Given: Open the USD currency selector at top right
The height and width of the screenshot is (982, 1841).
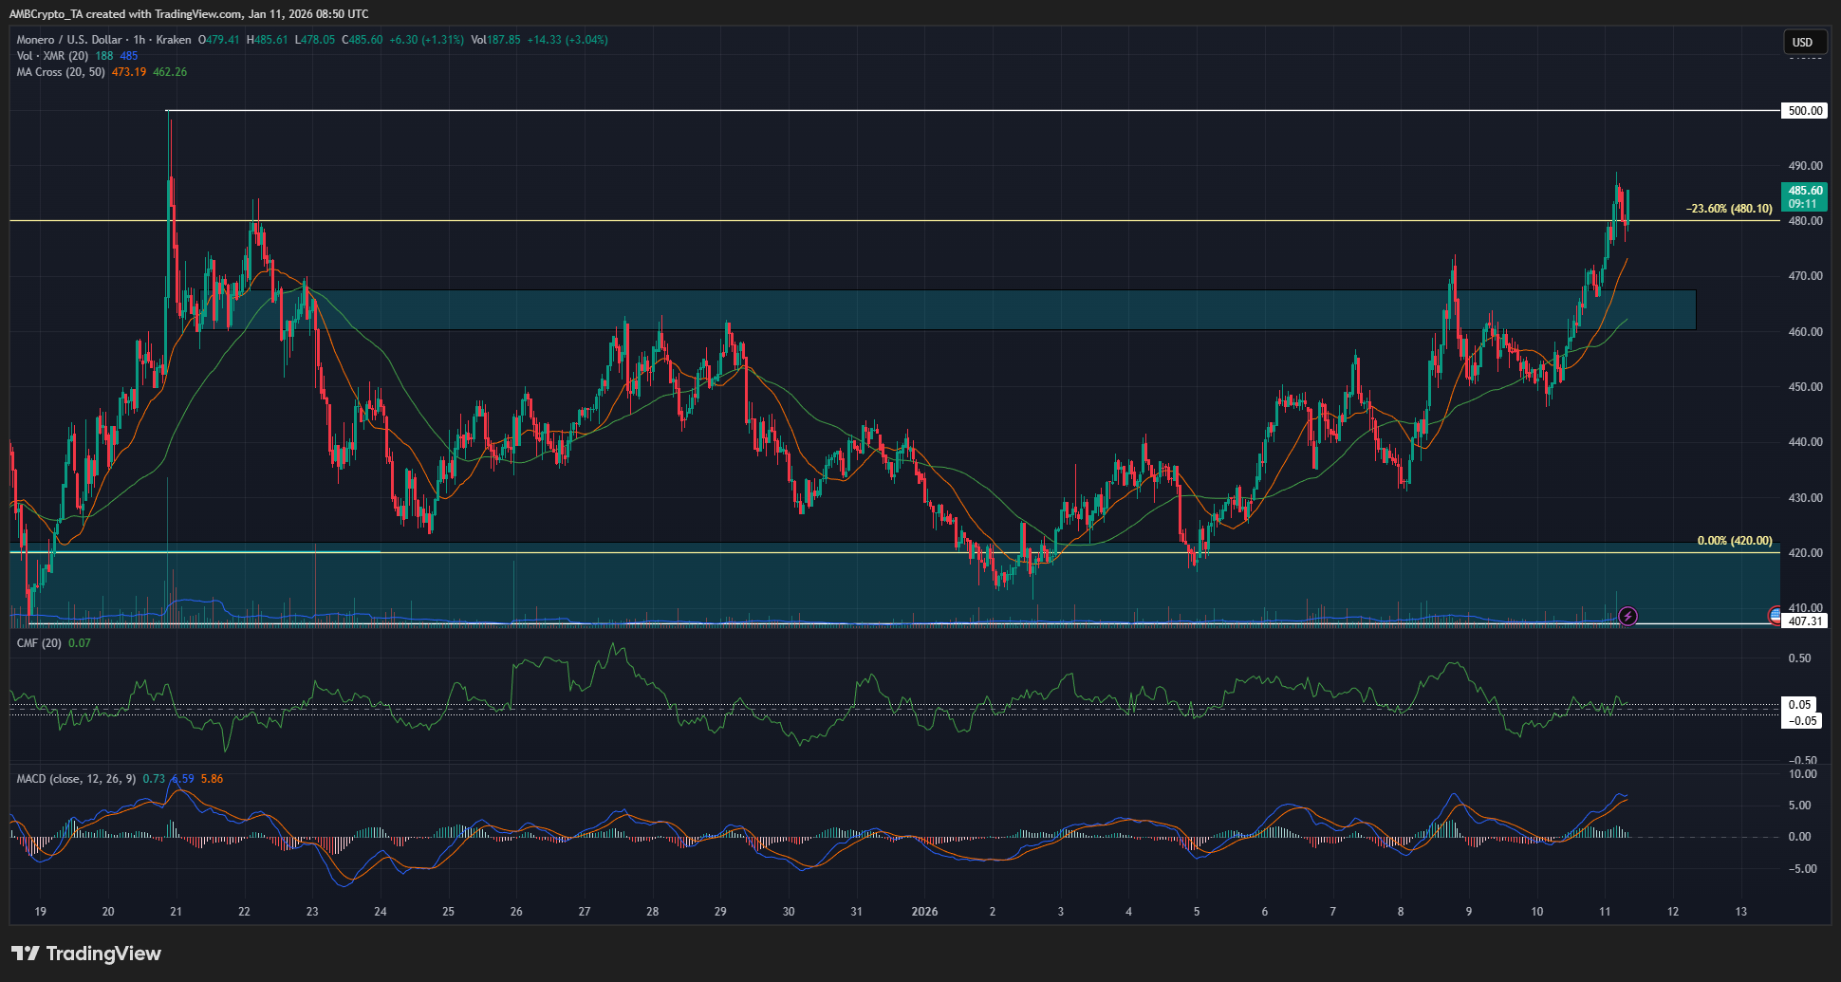Looking at the screenshot, I should (x=1804, y=42).
